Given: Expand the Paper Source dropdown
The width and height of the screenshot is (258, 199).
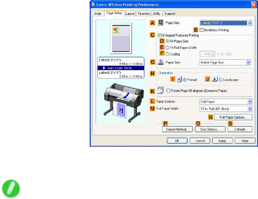Looking at the screenshot, I should 226,102.
